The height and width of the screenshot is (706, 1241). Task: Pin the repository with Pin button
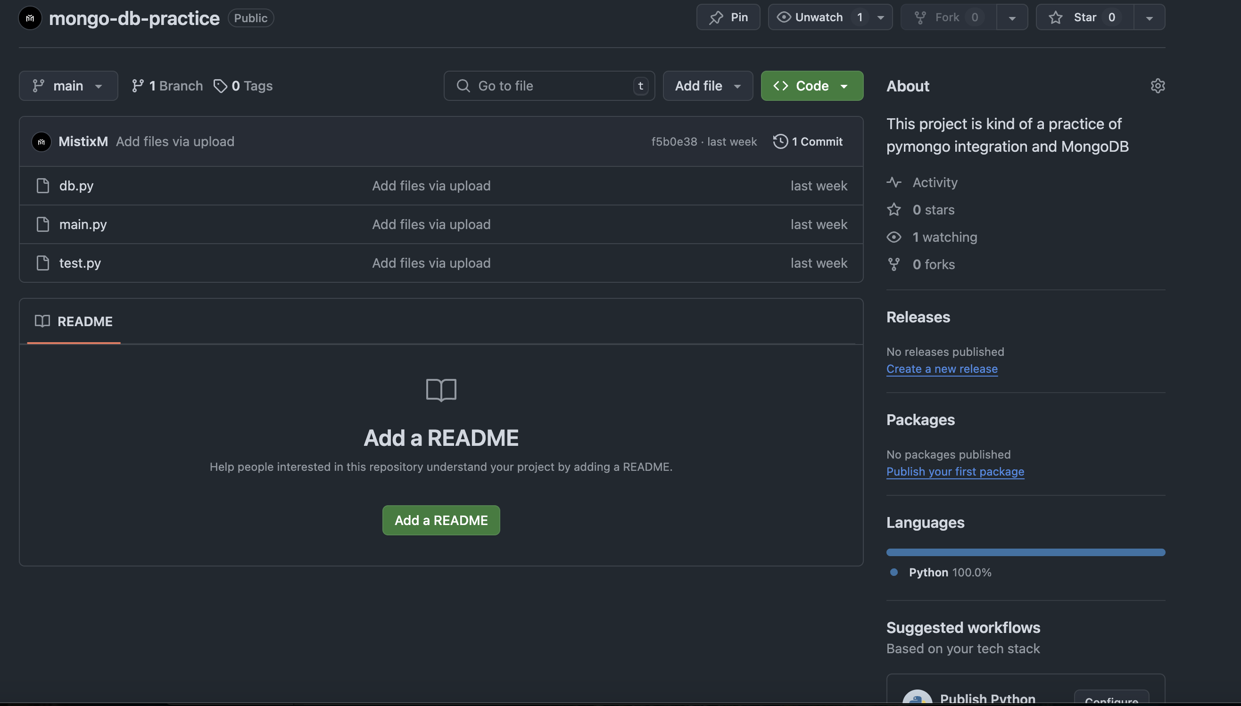728,17
